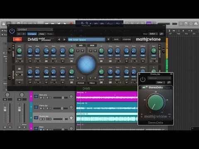
Task: Toggle the input LR/MS format switch
Action: coord(19,61)
